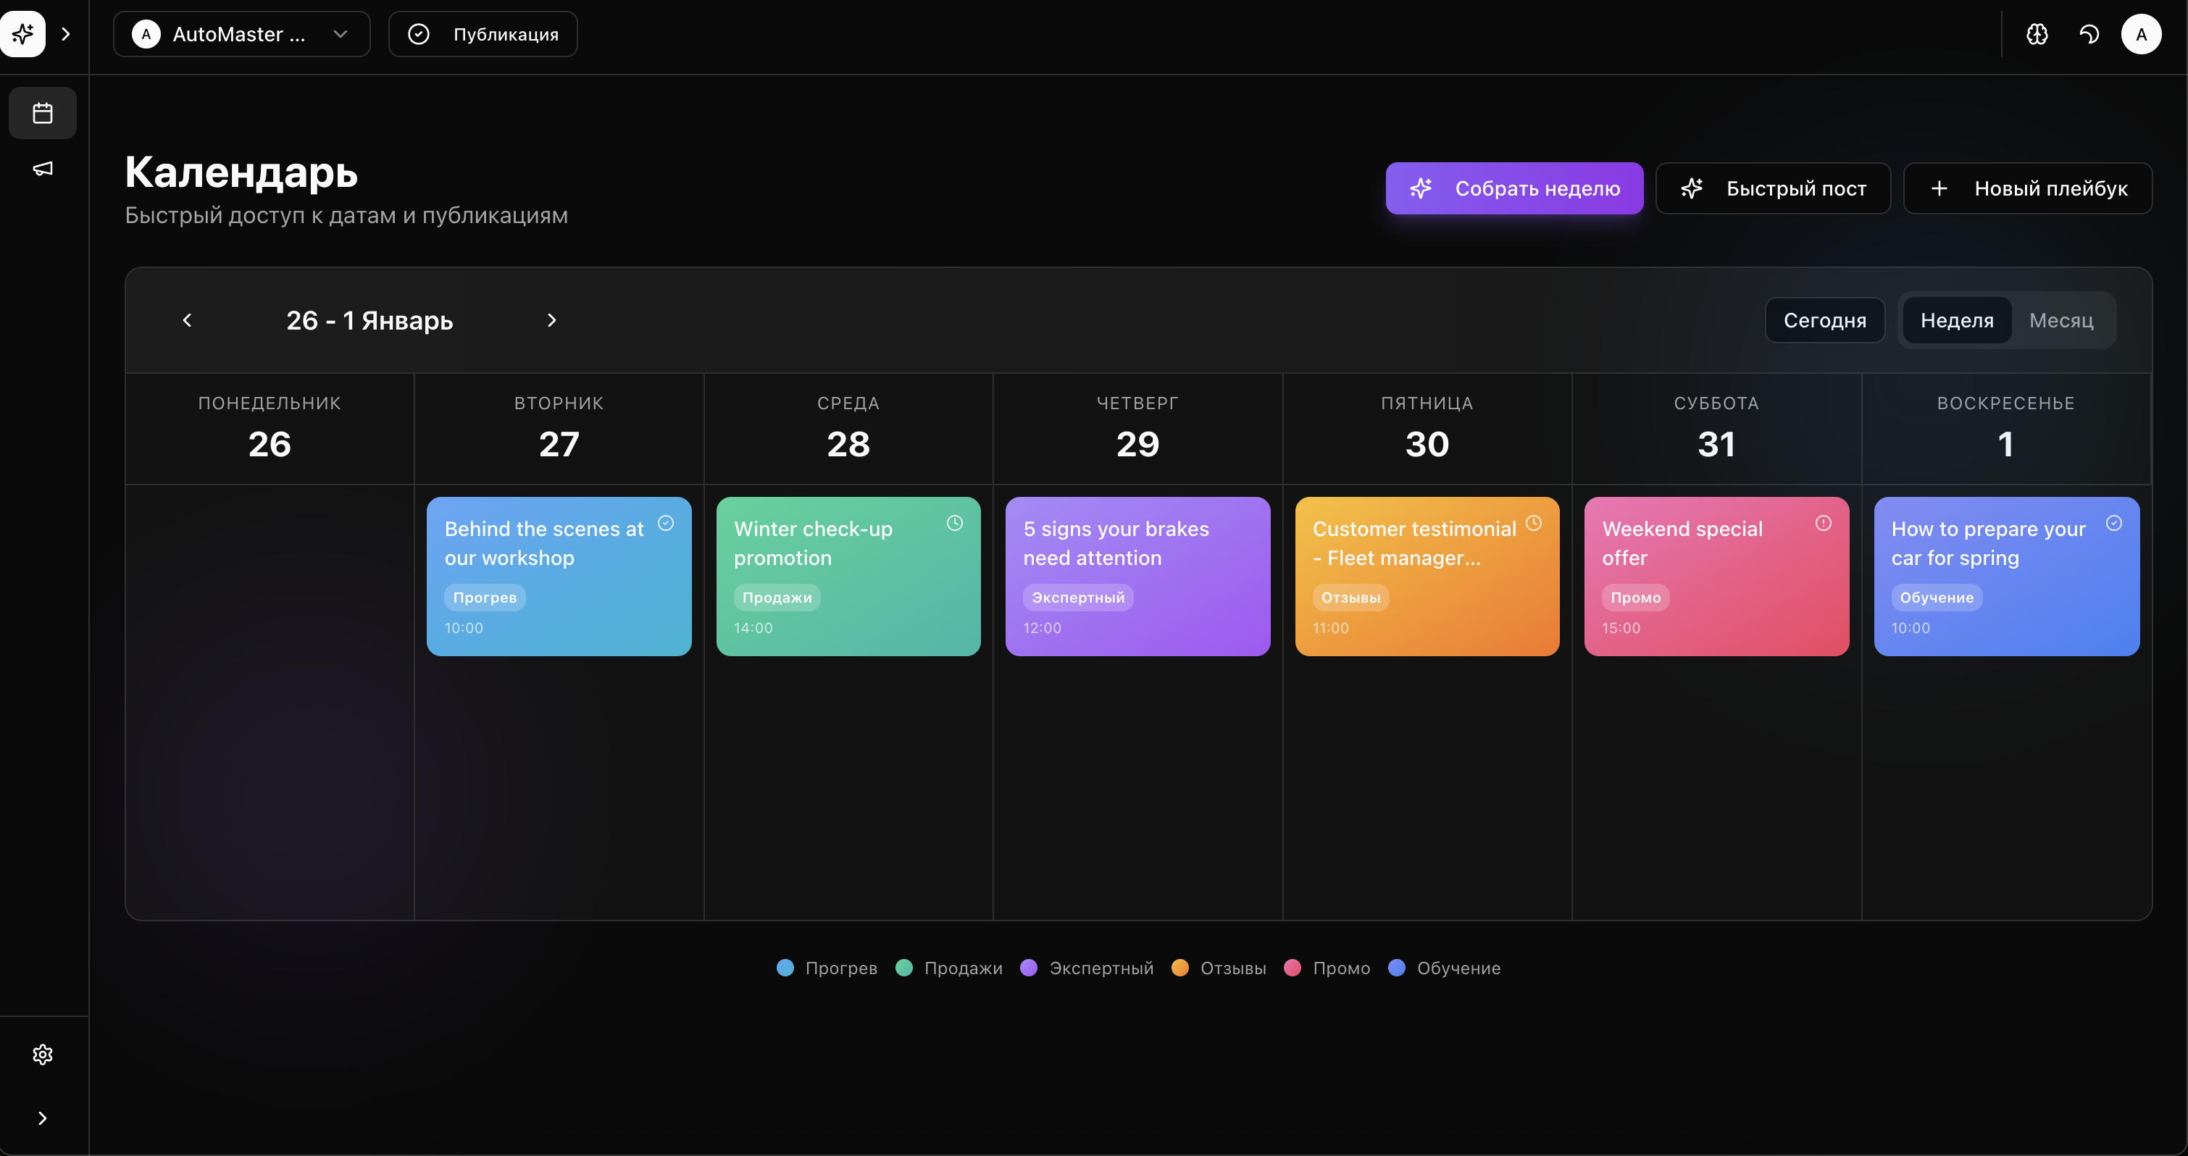Expand the sidebar with bottom chevron
This screenshot has height=1156, width=2188.
(x=43, y=1118)
